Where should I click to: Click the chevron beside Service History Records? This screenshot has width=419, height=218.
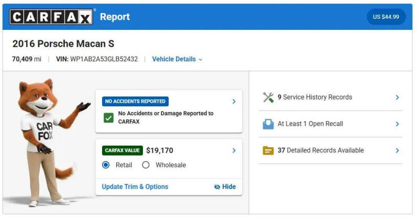398,97
